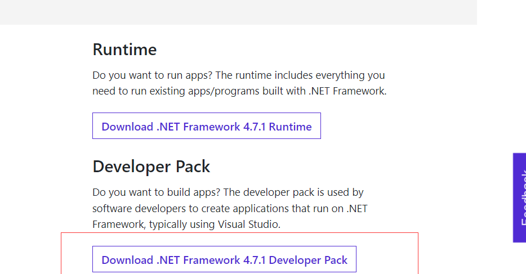Select the Developer Pack heading
The image size is (526, 274).
(x=151, y=167)
